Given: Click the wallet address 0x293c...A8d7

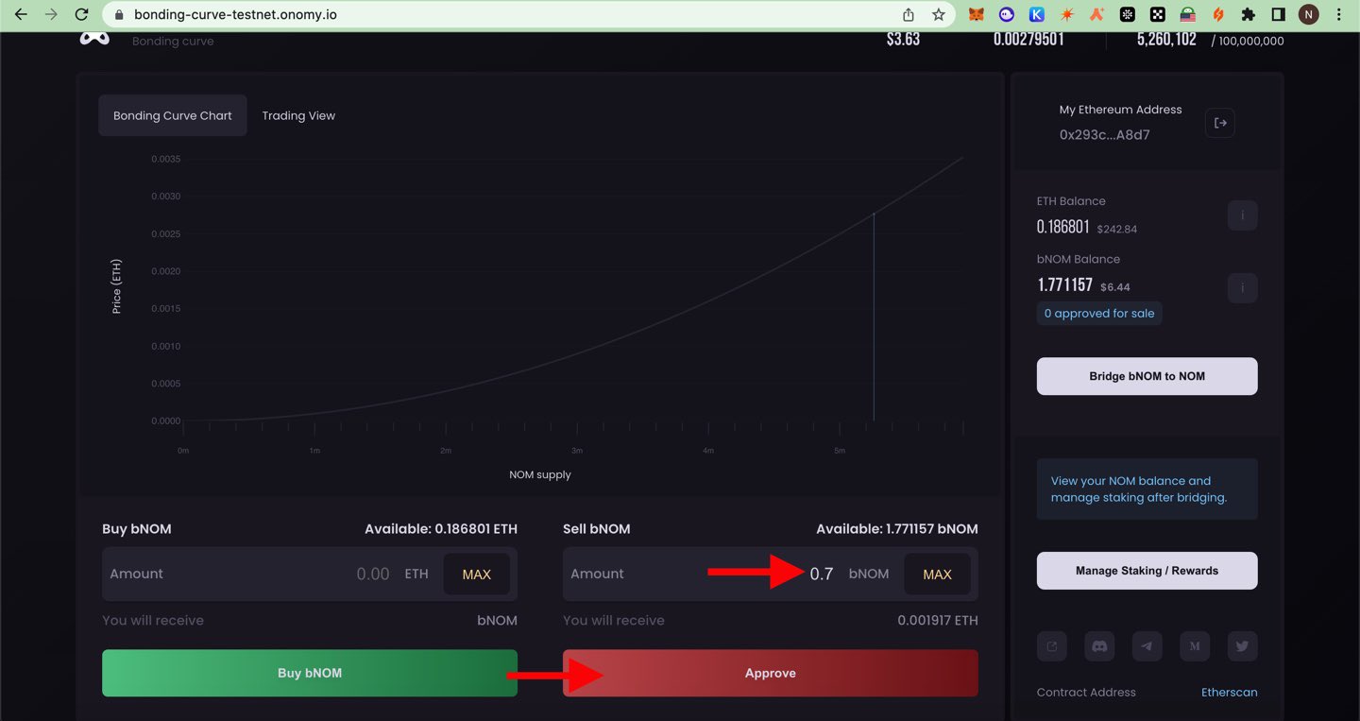Looking at the screenshot, I should [1104, 135].
